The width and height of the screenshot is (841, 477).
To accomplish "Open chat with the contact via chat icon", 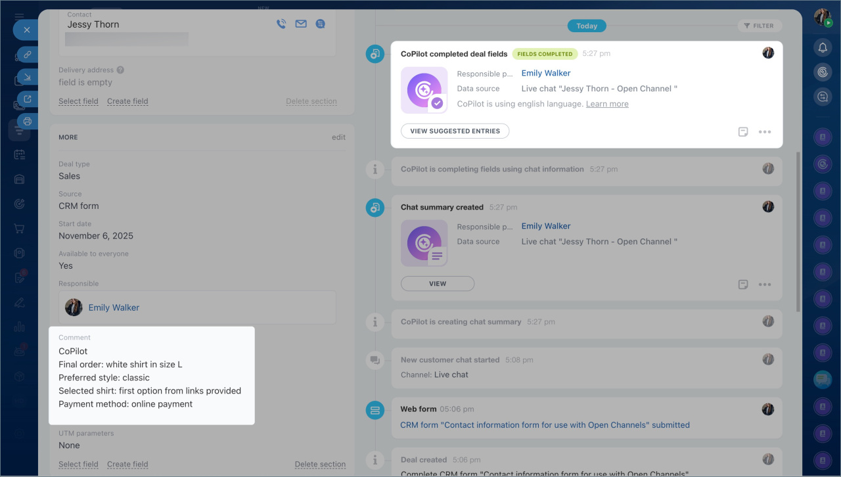I will [320, 24].
